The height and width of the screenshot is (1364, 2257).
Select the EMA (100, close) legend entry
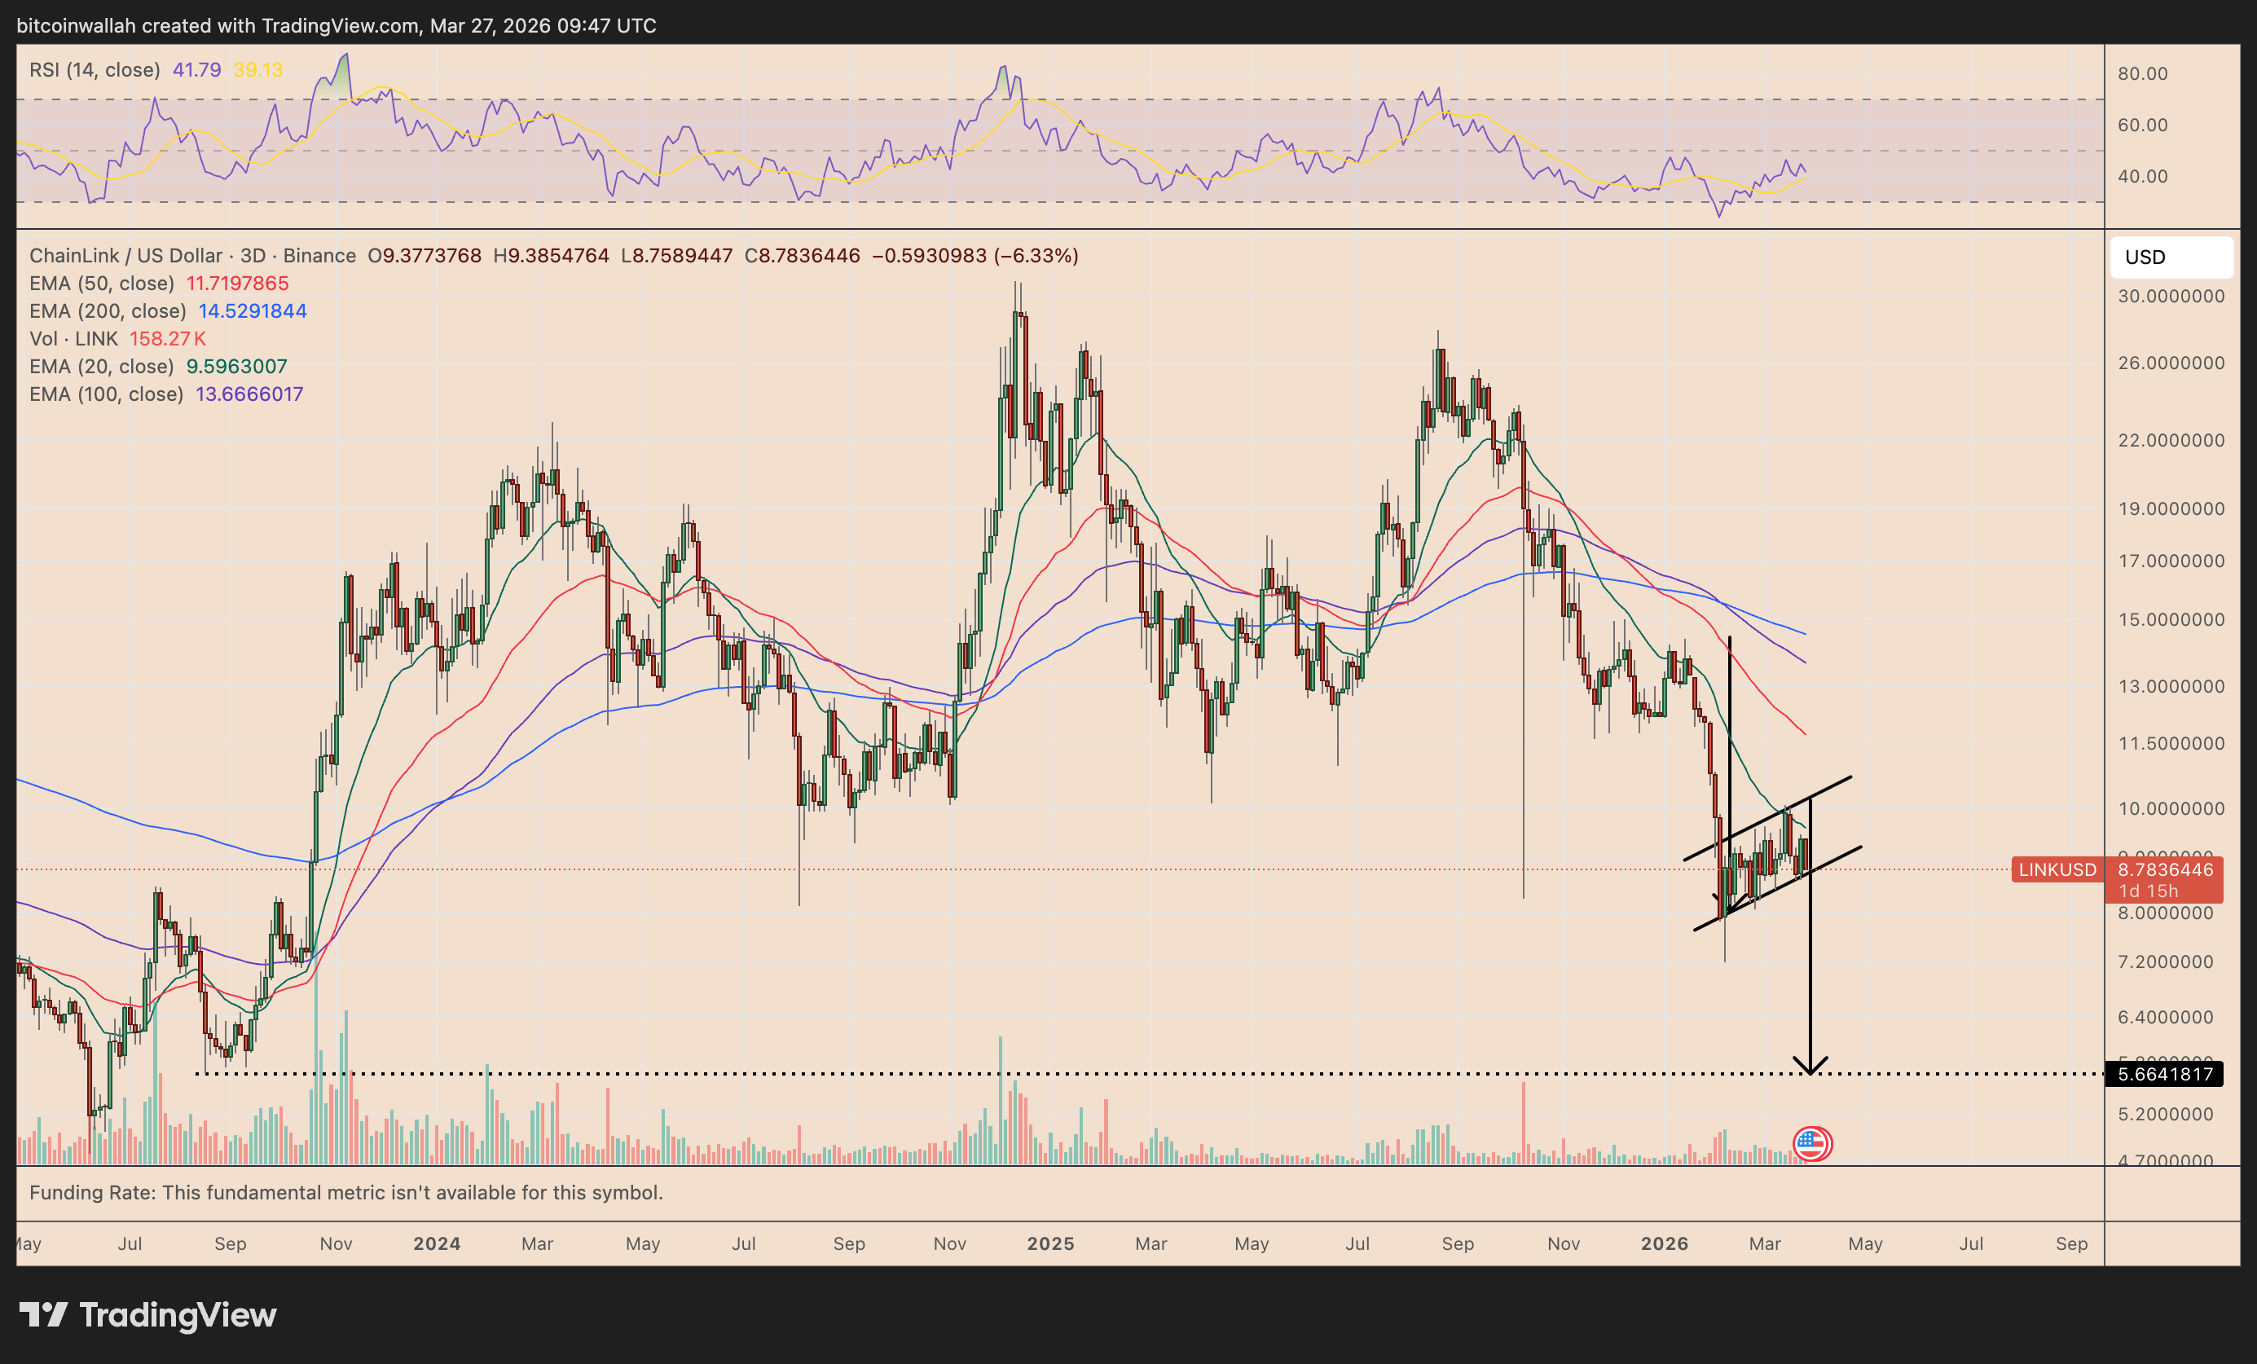pos(106,395)
